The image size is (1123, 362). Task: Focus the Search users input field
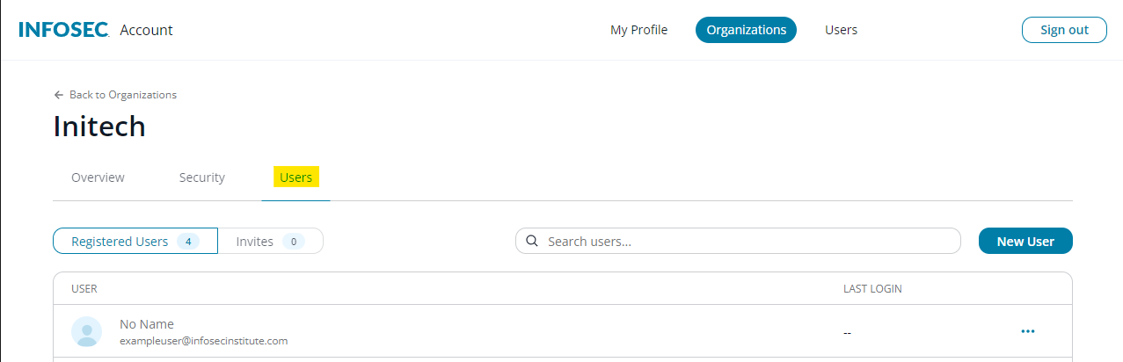[747, 242]
